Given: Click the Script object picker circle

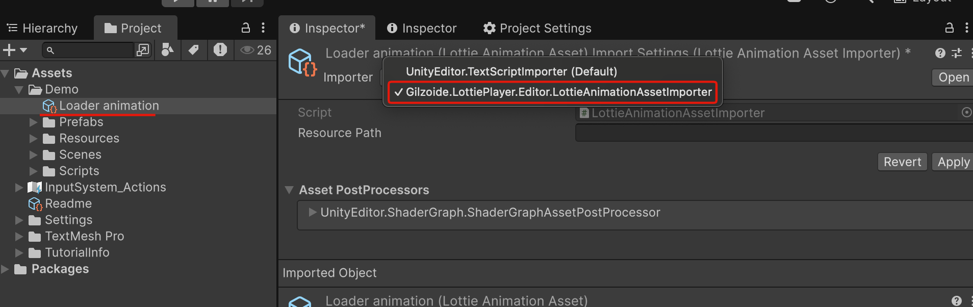Looking at the screenshot, I should (966, 112).
